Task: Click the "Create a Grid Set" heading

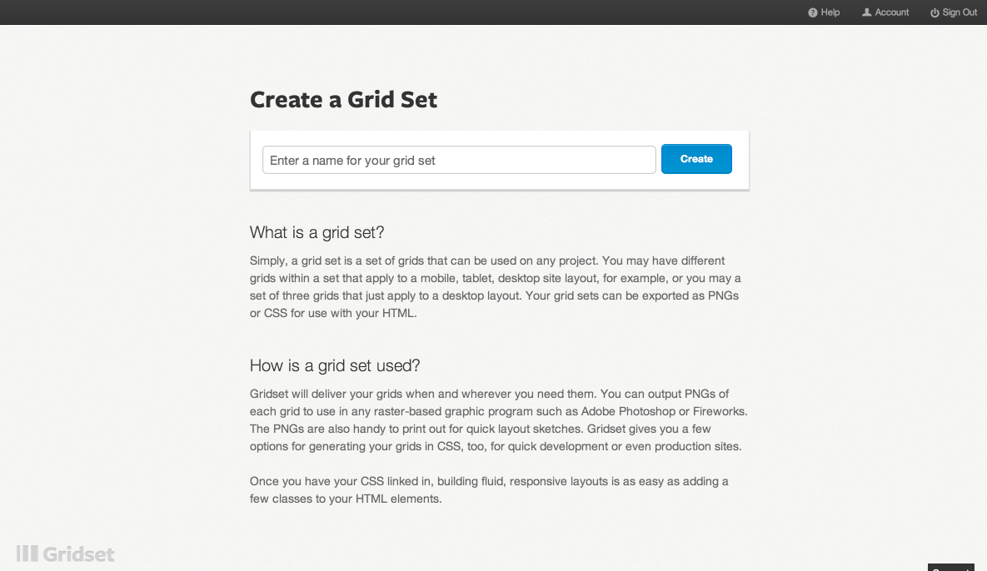Action: [x=343, y=100]
